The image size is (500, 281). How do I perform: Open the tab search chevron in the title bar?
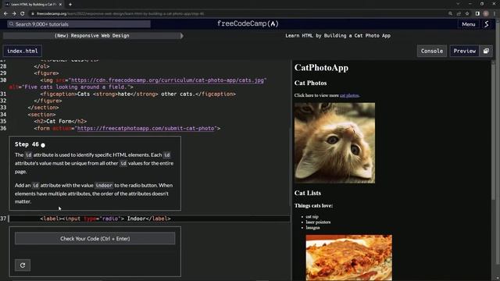[458, 4]
